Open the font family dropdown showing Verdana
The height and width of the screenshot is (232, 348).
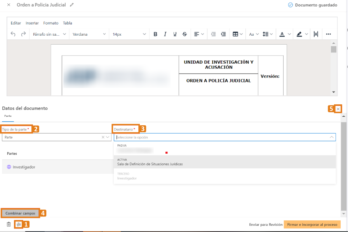(89, 34)
